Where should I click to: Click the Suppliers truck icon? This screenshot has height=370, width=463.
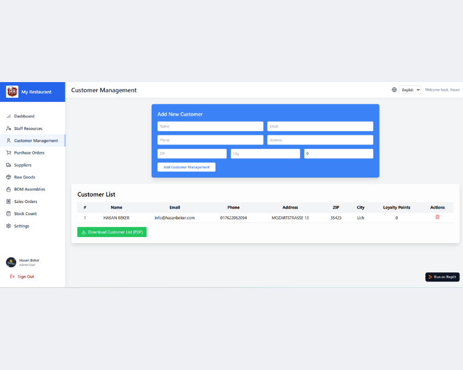click(9, 165)
